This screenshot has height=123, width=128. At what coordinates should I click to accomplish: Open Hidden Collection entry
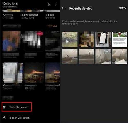pyautogui.click(x=19, y=118)
